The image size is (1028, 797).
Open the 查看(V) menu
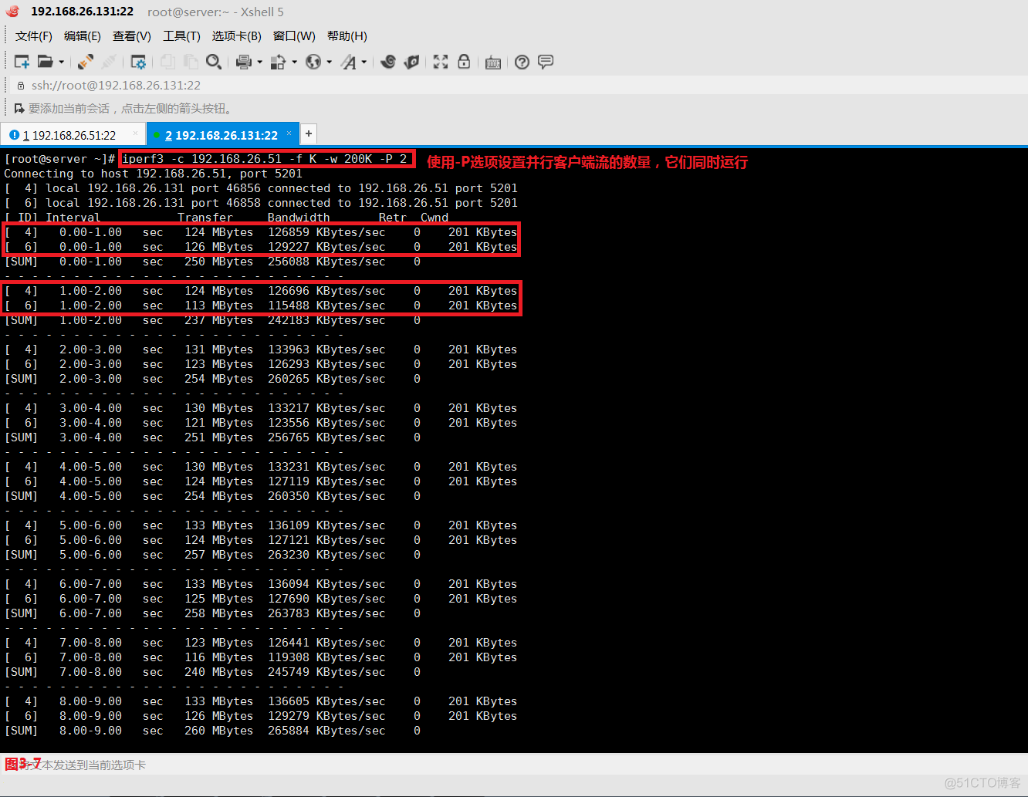pyautogui.click(x=131, y=35)
